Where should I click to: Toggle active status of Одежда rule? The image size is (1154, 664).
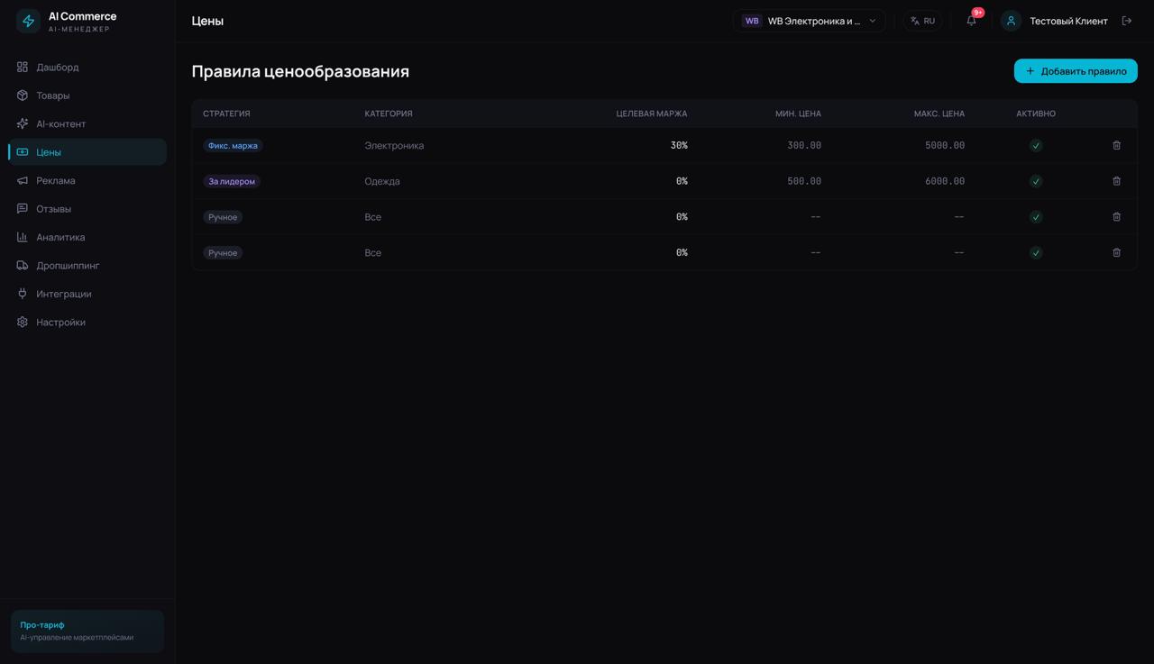coord(1036,181)
